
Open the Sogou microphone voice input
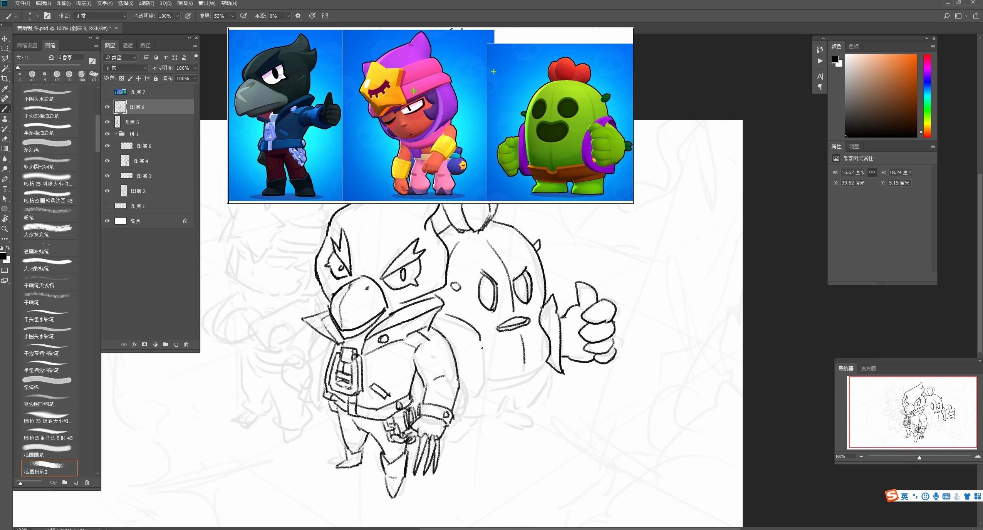coord(936,496)
